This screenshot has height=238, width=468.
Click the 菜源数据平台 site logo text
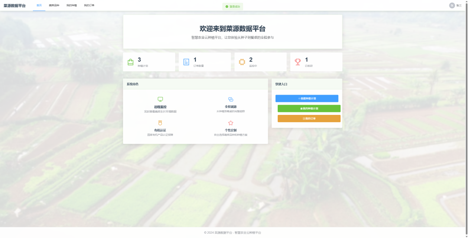coord(15,6)
